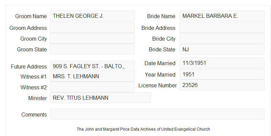Click the Comments label
Viewport: 271px width, 136px height.
coord(34,115)
